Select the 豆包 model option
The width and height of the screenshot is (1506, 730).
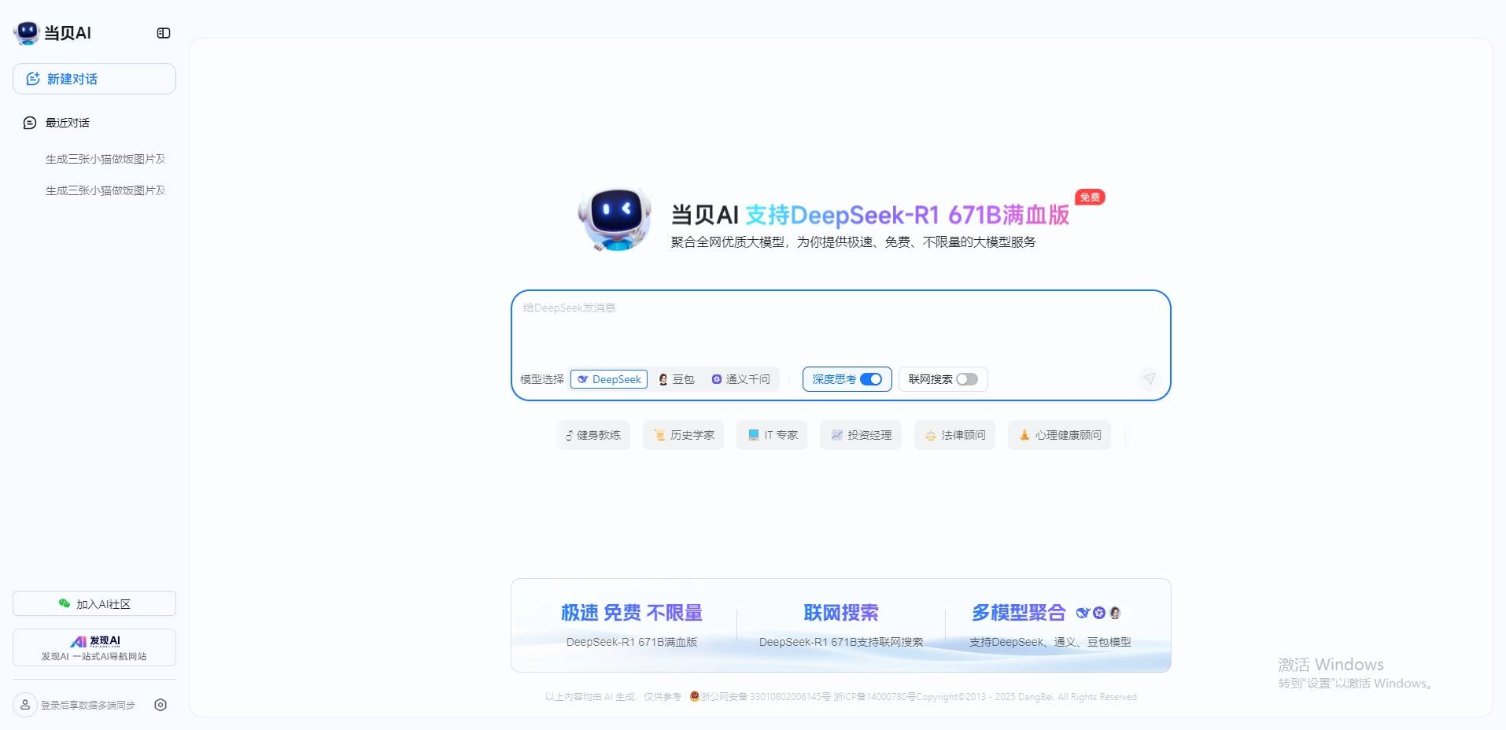(677, 379)
